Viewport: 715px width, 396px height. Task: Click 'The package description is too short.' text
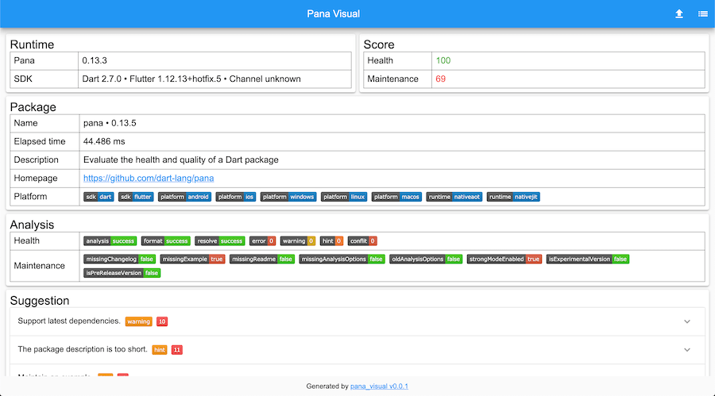coord(83,349)
